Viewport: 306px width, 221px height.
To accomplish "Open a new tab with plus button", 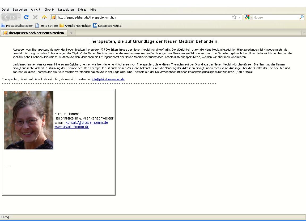I will (x=71, y=33).
